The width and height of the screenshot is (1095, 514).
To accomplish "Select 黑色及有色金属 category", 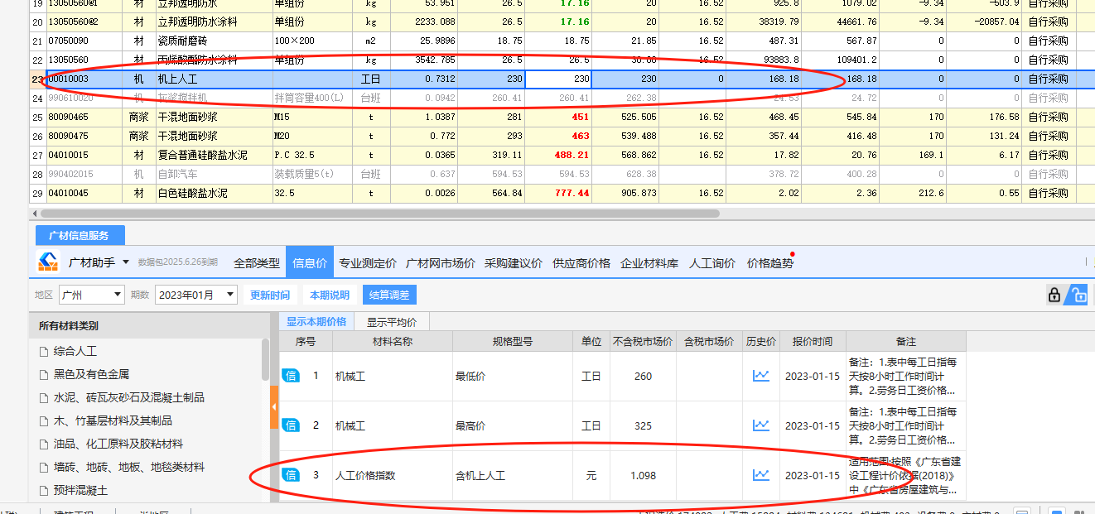I will (92, 374).
